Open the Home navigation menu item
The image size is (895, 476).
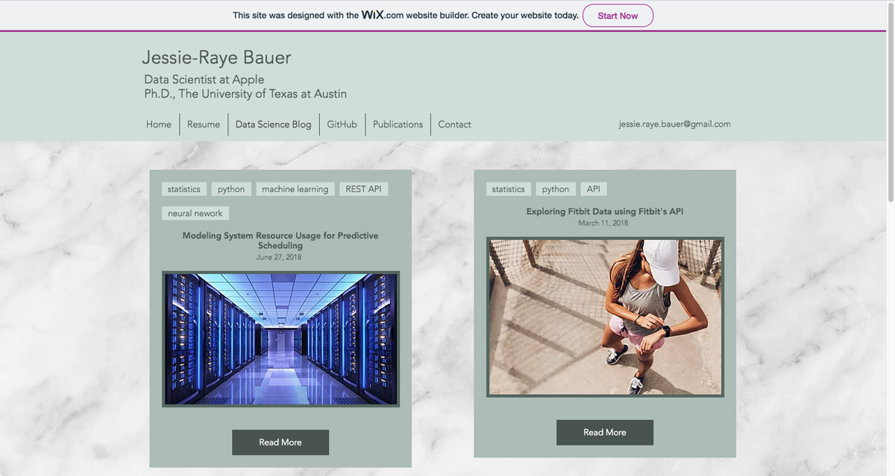158,124
